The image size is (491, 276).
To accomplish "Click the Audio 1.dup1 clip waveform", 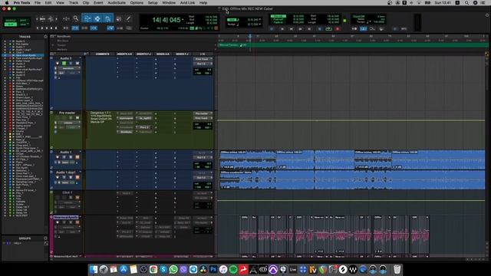I will click(x=352, y=180).
